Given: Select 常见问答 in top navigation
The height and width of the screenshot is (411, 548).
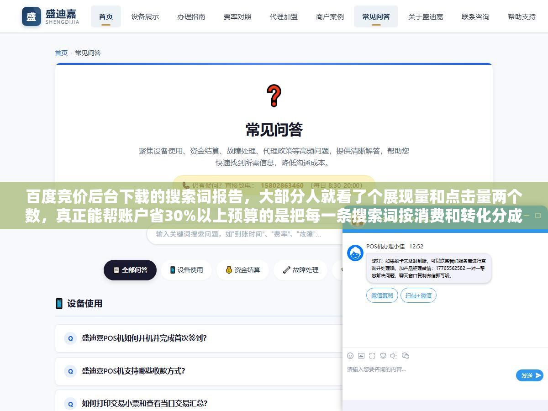Looking at the screenshot, I should (376, 16).
